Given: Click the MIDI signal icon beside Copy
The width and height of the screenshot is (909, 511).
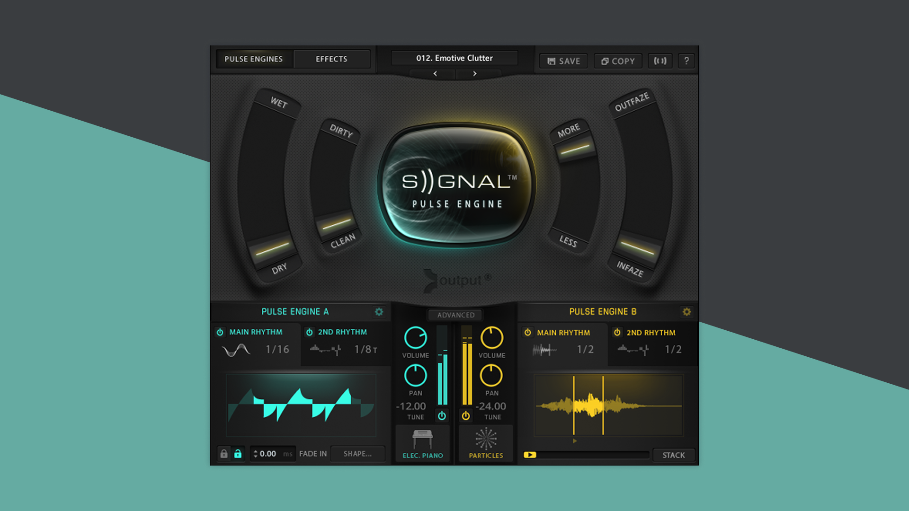Looking at the screenshot, I should 660,61.
